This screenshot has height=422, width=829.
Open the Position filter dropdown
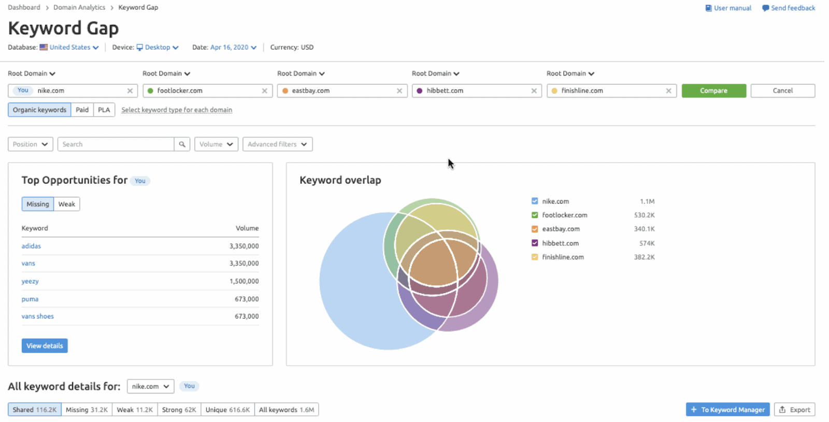click(x=31, y=144)
